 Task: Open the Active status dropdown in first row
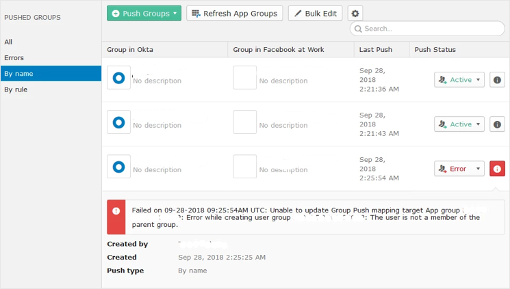tap(459, 79)
